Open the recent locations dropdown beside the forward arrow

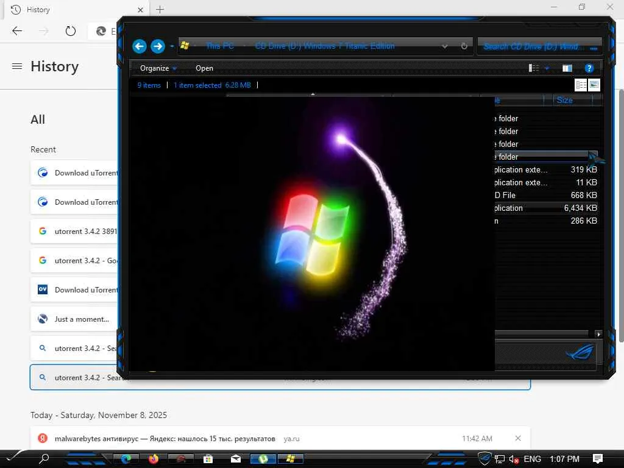tap(172, 46)
